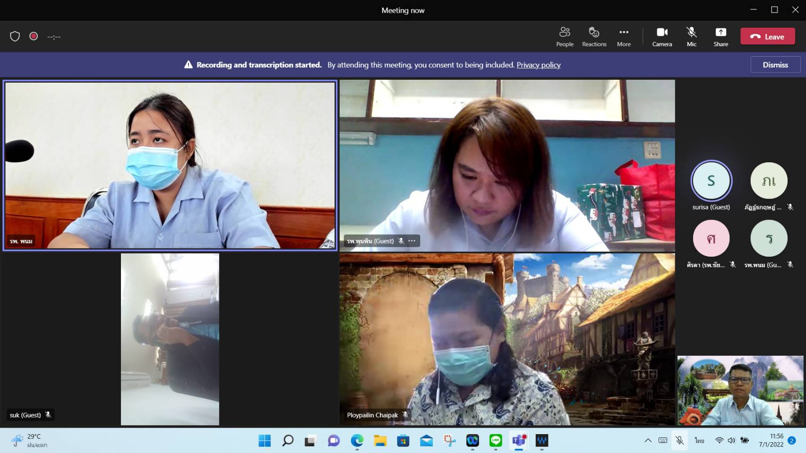
Task: Open the Mail app from the taskbar
Action: pyautogui.click(x=426, y=441)
